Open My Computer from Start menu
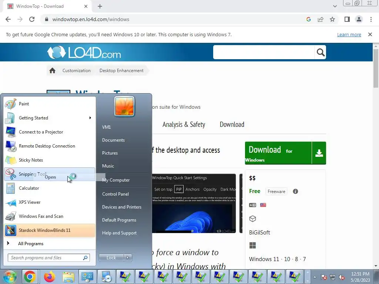This screenshot has width=379, height=284. 116,180
